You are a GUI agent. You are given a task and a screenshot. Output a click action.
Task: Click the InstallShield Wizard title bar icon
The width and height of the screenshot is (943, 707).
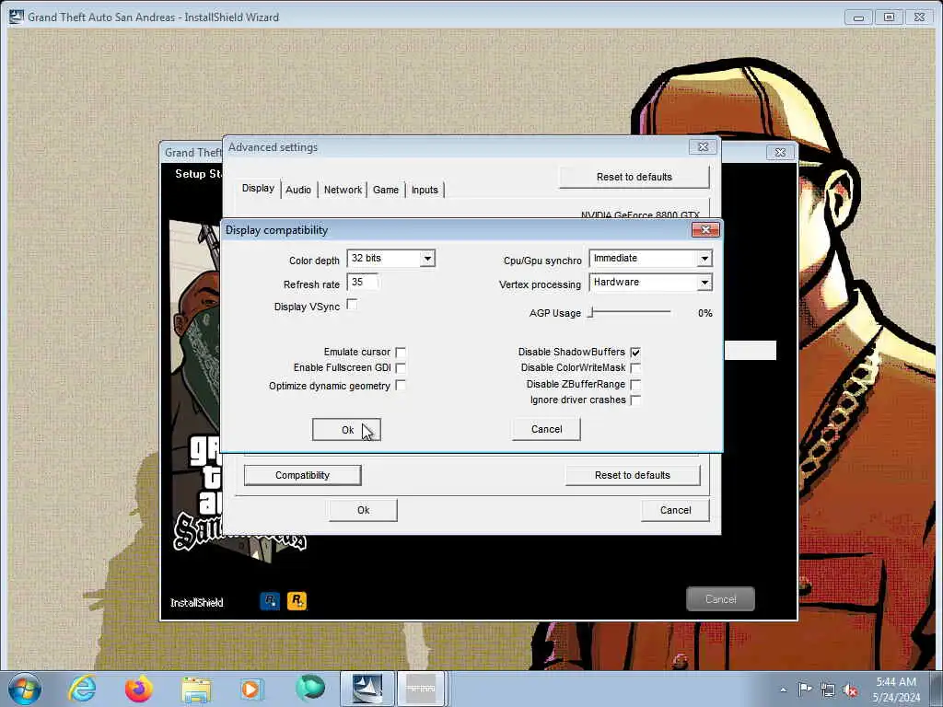[17, 17]
